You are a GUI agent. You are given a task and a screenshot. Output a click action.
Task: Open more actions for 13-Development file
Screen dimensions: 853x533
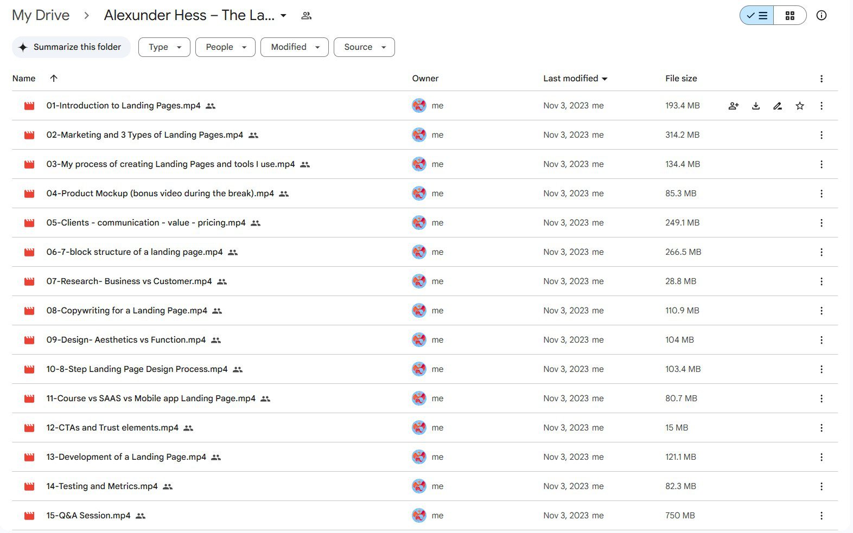point(822,457)
